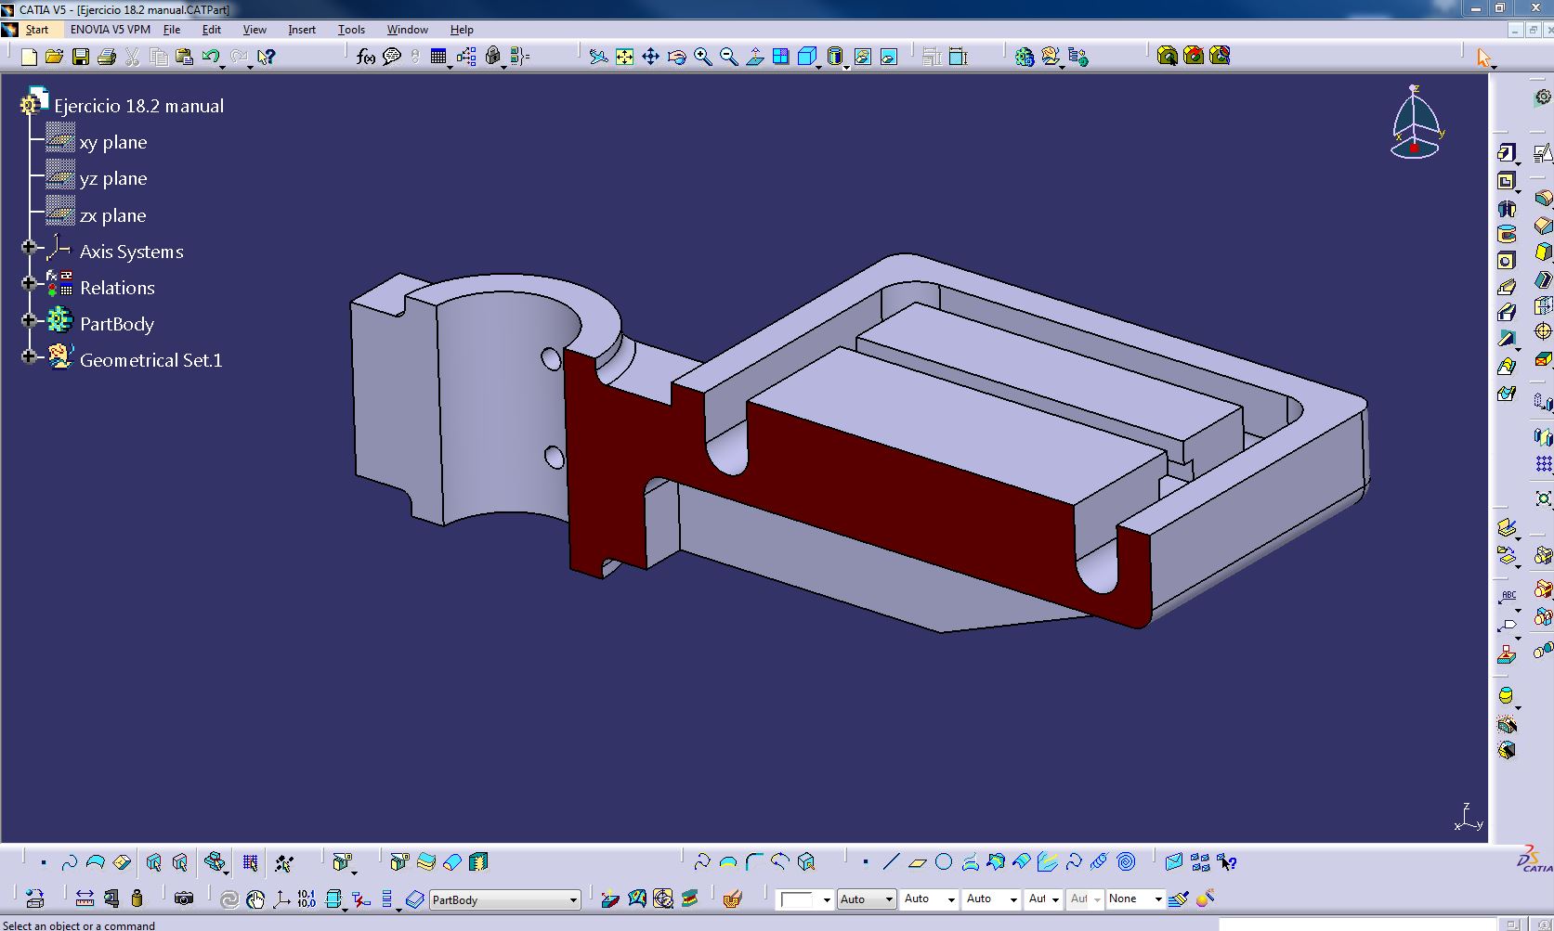Viewport: 1554px width, 931px height.
Task: Click the Axis System icon in bottom toolbar
Action: click(281, 898)
